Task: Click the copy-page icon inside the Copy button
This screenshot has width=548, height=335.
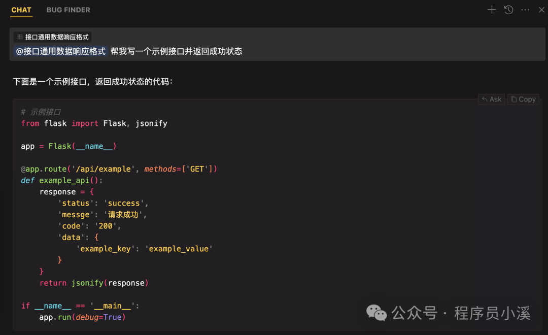Action: pos(513,99)
